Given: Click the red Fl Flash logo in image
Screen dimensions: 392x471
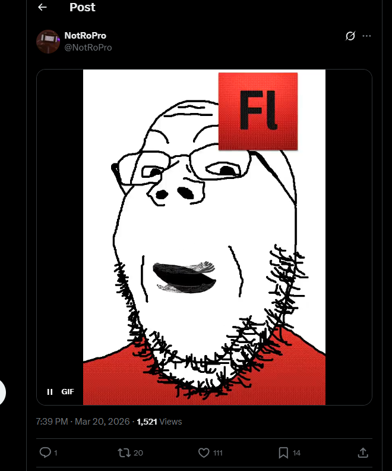Looking at the screenshot, I should pos(258,111).
